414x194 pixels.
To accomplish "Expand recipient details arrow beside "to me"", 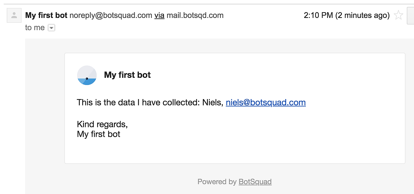I will [x=52, y=28].
